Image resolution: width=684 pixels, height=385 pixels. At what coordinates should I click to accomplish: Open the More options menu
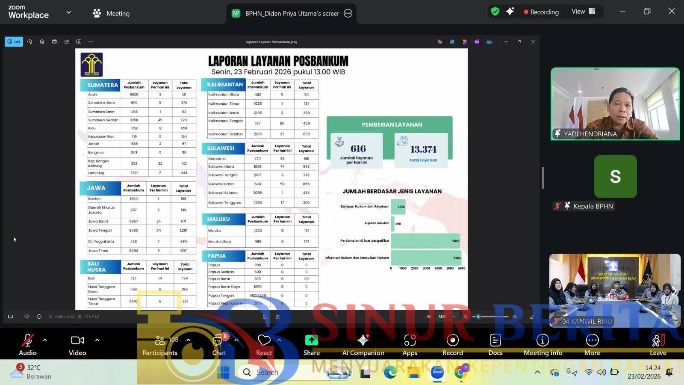(x=592, y=344)
